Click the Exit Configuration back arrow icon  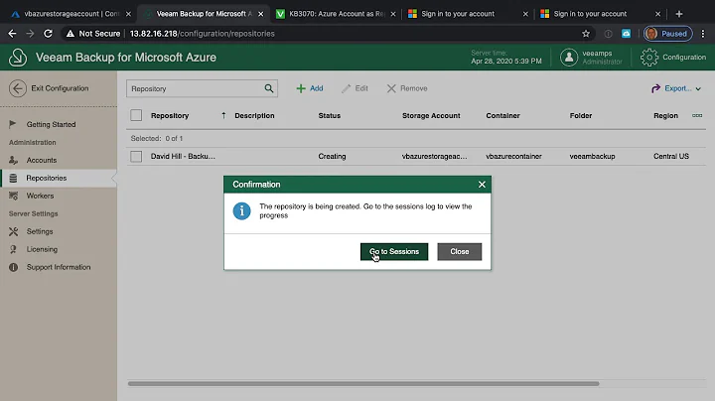point(18,88)
